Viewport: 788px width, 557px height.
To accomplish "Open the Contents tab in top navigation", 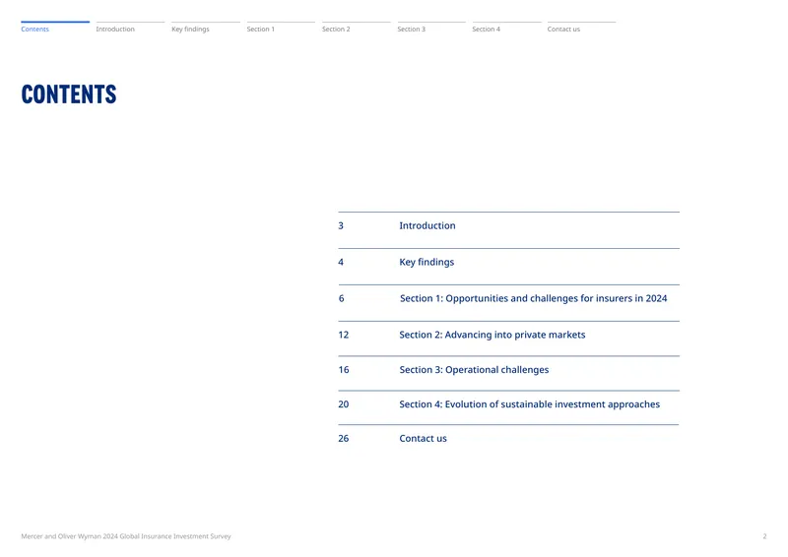I will [35, 30].
